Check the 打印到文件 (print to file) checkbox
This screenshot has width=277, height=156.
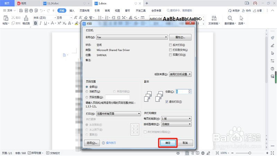point(170,50)
